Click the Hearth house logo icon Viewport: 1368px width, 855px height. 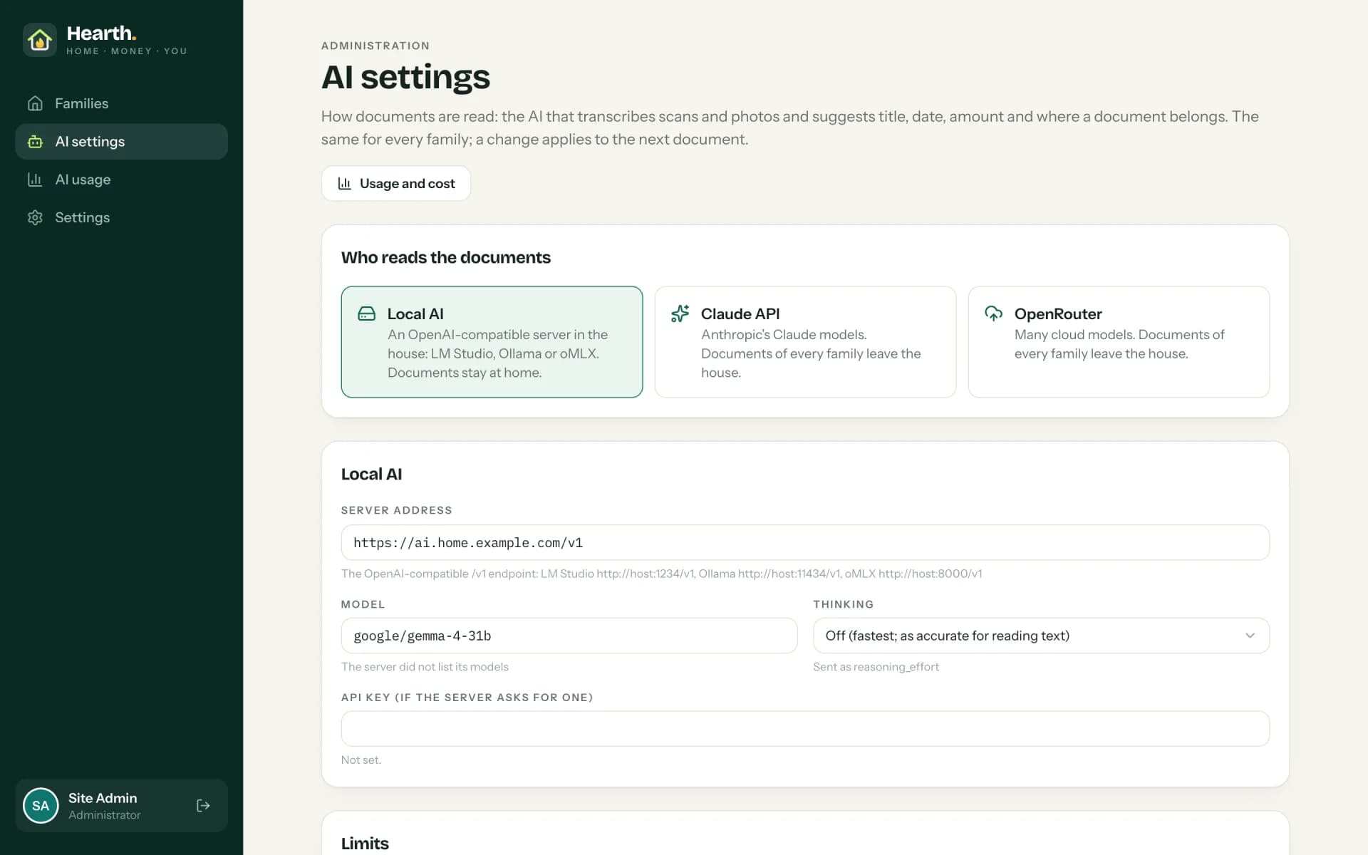40,40
